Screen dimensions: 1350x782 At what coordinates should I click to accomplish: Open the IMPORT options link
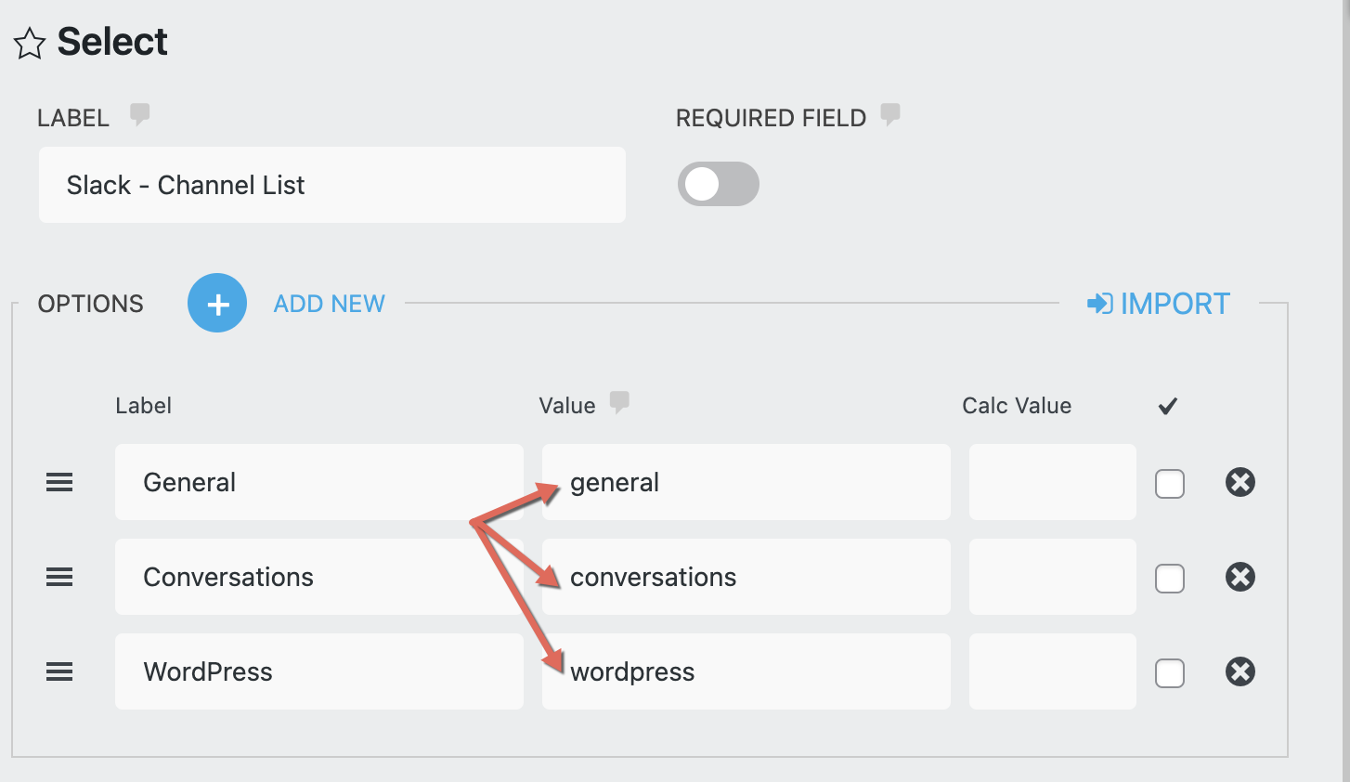pos(1159,304)
